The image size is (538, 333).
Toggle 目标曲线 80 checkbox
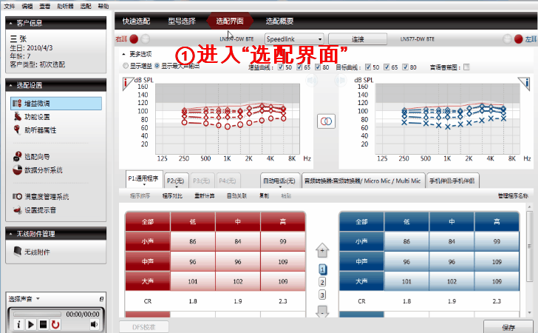[405, 67]
